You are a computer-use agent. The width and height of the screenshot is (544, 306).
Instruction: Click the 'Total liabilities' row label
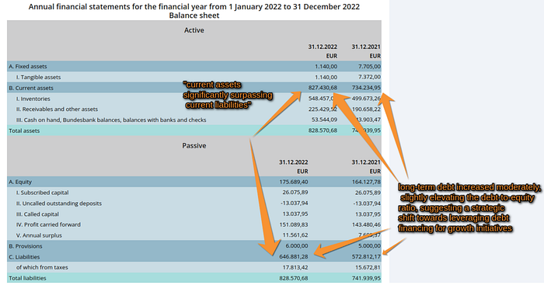(x=27, y=277)
